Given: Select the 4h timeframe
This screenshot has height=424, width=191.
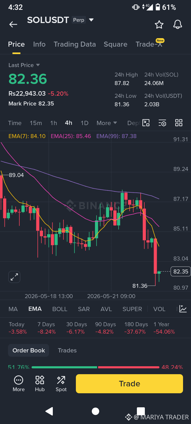Looking at the screenshot, I should [x=68, y=123].
